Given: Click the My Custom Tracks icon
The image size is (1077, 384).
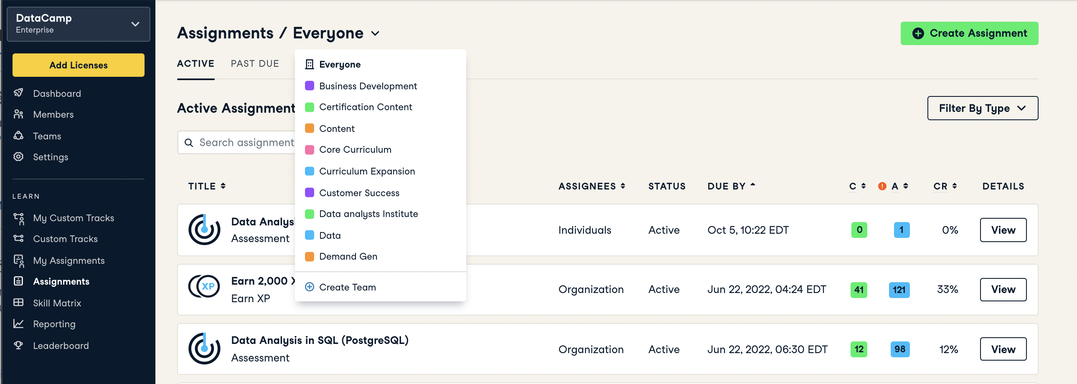Looking at the screenshot, I should [x=18, y=218].
